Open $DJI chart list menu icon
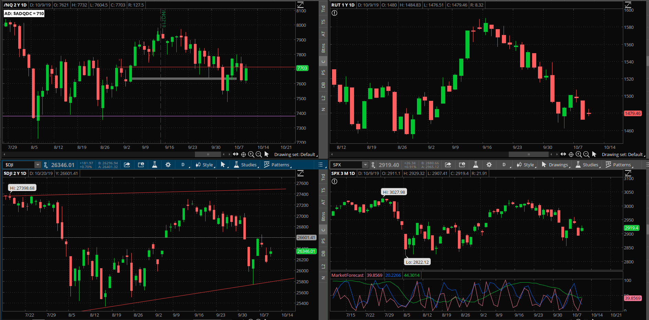The width and height of the screenshot is (649, 320). tap(320, 165)
